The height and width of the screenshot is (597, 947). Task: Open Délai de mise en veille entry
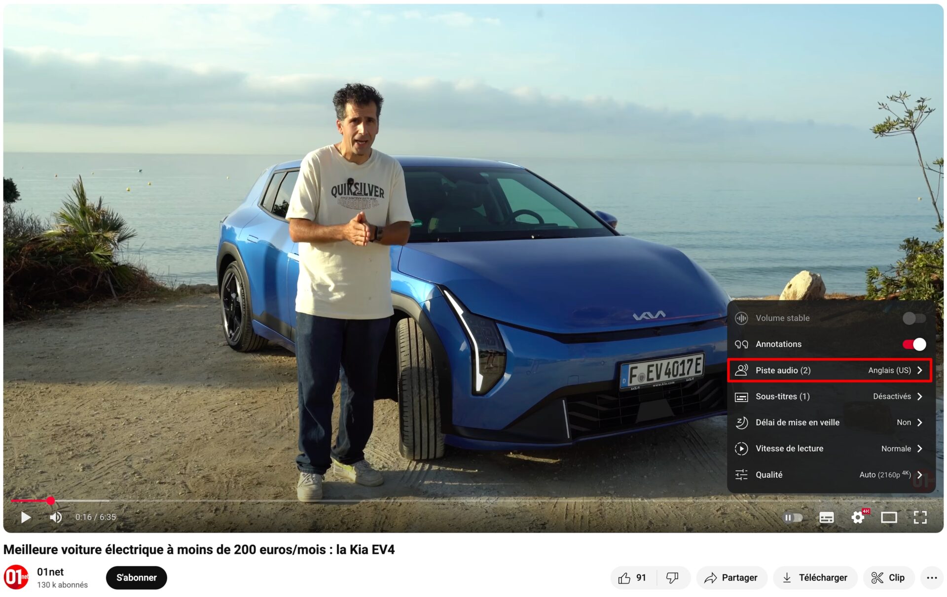830,422
